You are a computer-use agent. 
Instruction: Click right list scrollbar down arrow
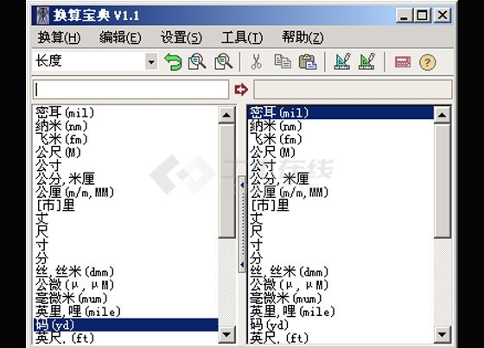tap(442, 335)
